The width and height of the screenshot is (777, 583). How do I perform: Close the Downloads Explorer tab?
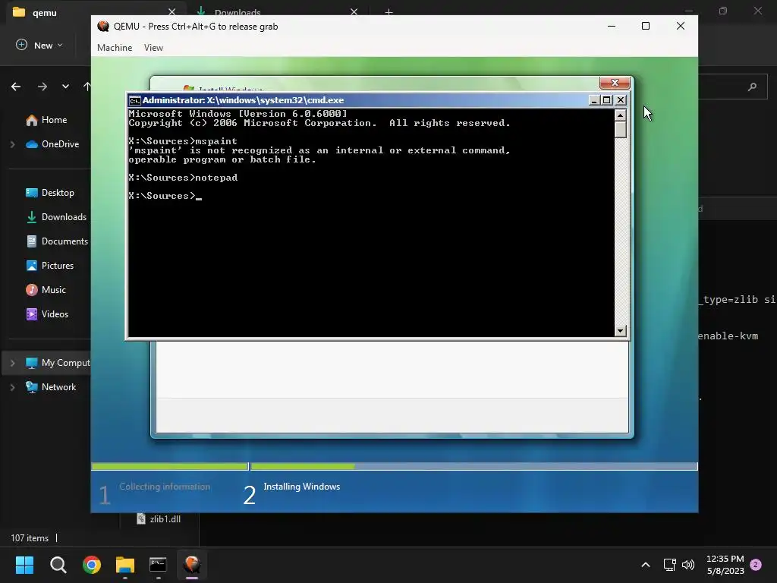coord(354,12)
